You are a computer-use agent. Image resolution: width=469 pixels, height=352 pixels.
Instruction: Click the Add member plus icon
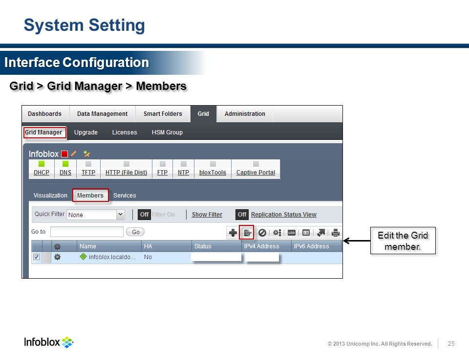click(x=233, y=233)
